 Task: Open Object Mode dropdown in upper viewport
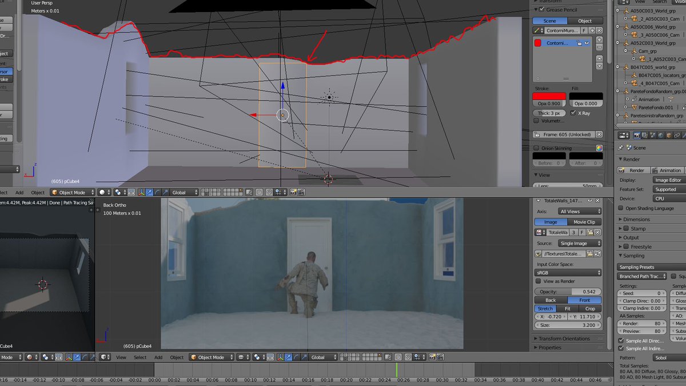click(73, 193)
